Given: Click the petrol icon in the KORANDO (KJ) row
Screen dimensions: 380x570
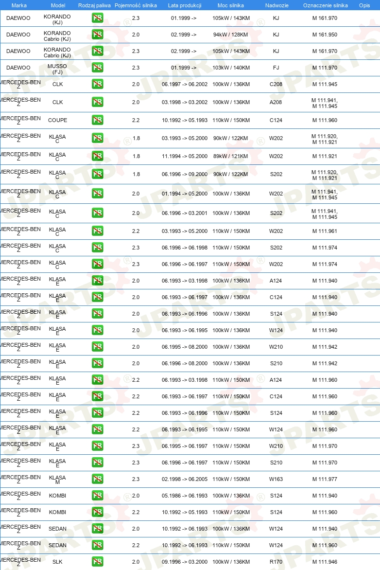Looking at the screenshot, I should (x=97, y=18).
